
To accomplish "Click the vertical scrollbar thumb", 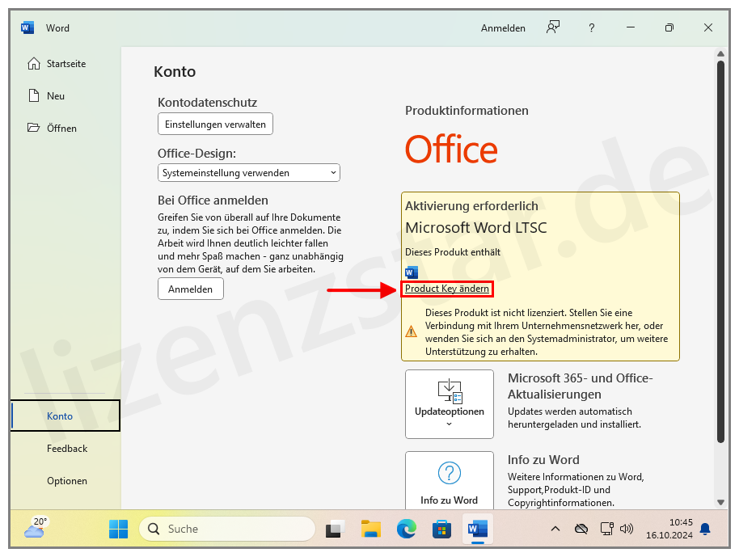I will 720,251.
